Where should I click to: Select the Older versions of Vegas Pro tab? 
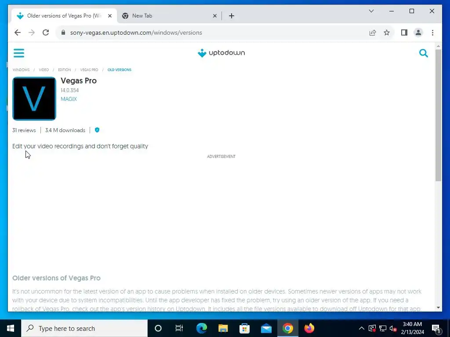tap(64, 16)
